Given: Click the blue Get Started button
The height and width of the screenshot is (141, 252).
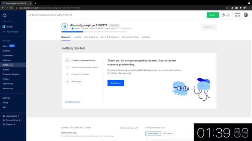Looking at the screenshot, I should [116, 83].
